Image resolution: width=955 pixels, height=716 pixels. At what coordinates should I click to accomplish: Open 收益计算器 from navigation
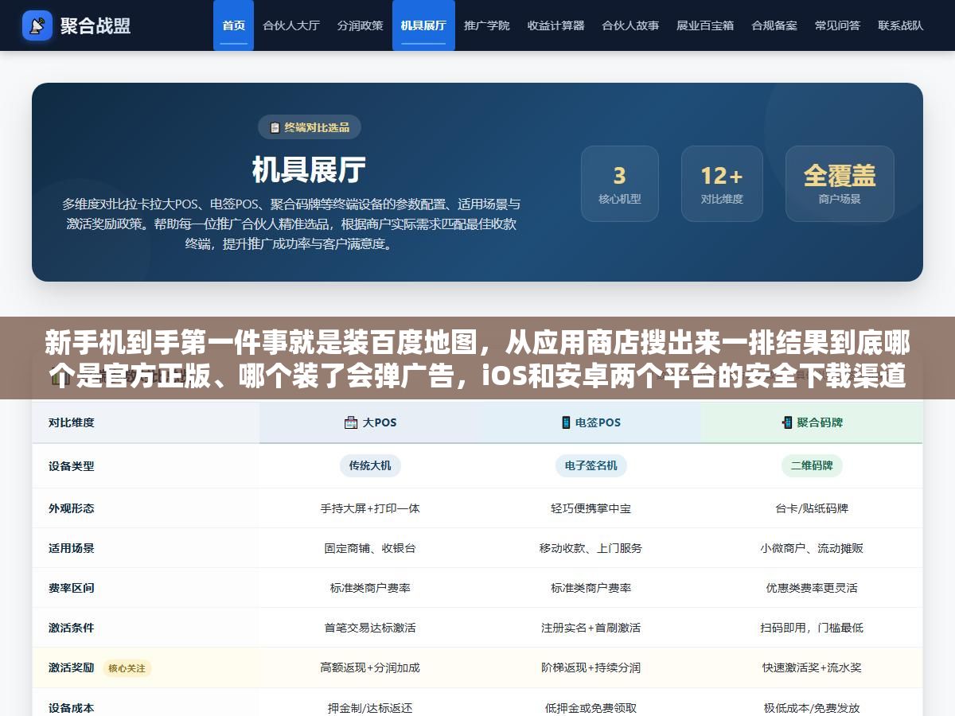pos(555,25)
